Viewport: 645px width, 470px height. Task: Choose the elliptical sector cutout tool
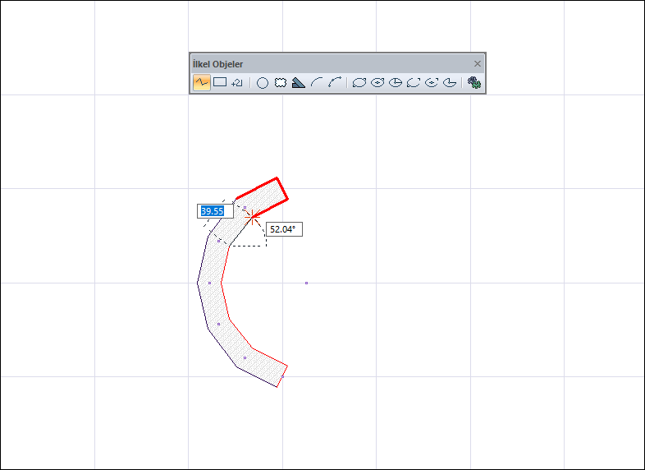[450, 83]
